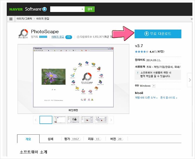Click the 인기도 popularity bar

point(43,37)
